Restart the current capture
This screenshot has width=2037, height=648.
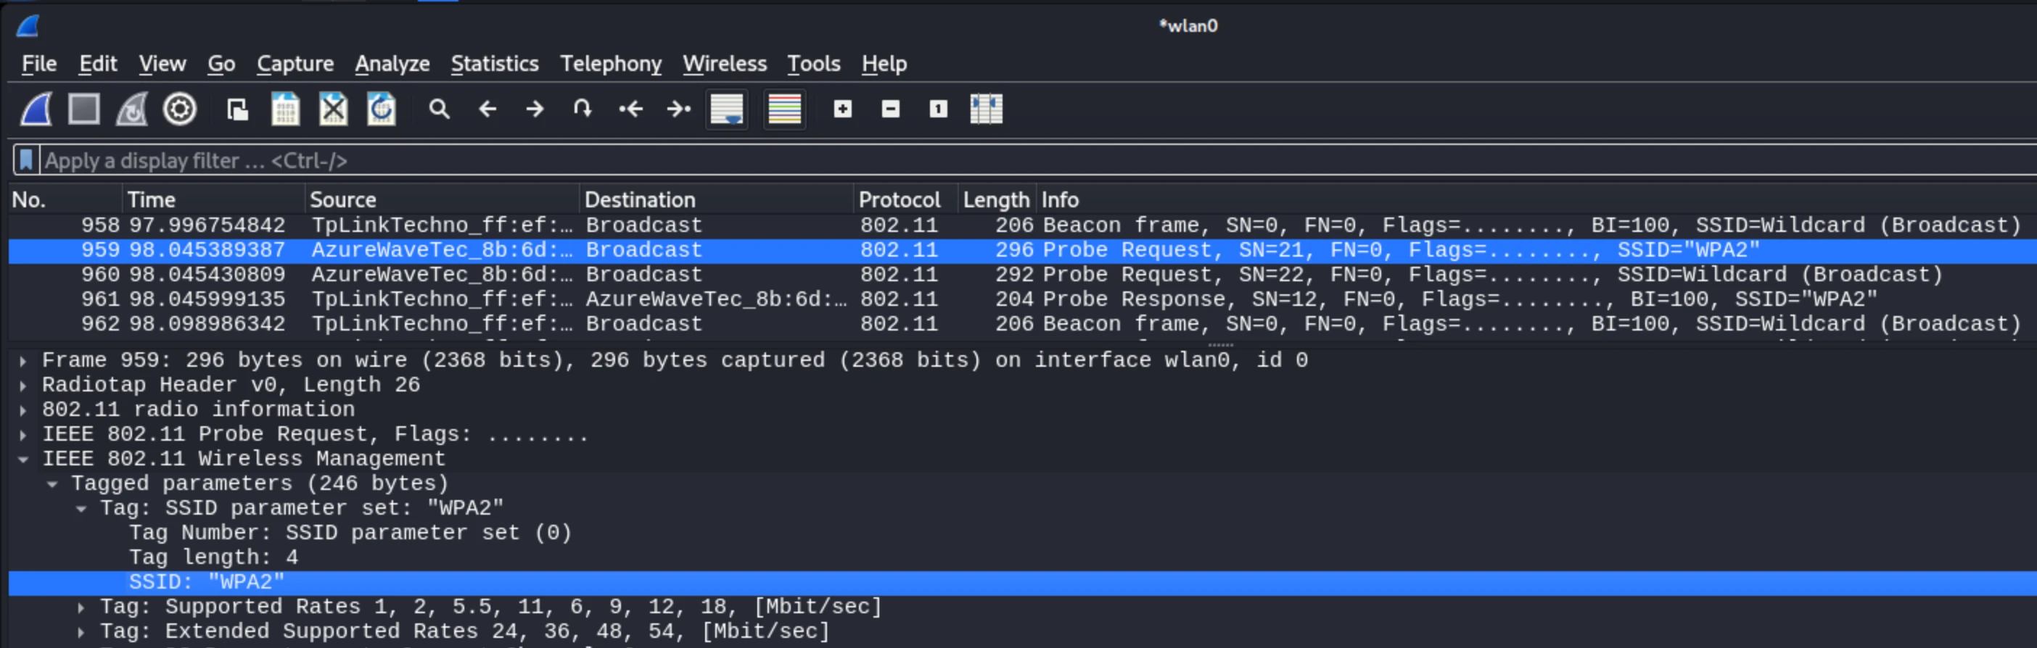click(132, 109)
